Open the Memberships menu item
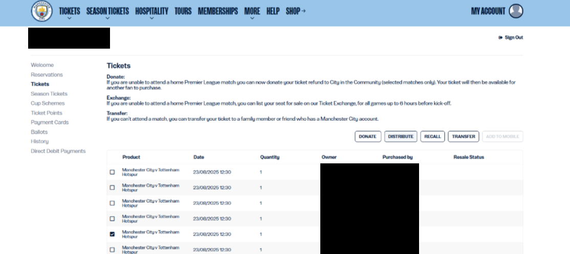 (x=218, y=11)
